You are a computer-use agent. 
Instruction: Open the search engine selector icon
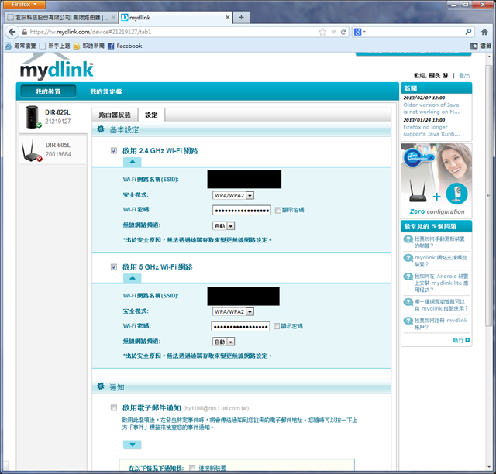pyautogui.click(x=360, y=32)
